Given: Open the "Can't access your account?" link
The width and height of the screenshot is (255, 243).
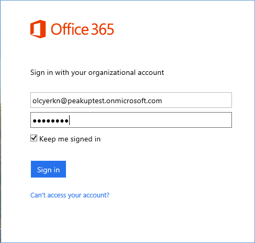Looking at the screenshot, I should (x=70, y=195).
